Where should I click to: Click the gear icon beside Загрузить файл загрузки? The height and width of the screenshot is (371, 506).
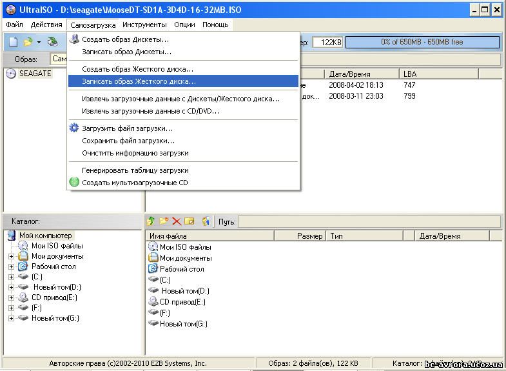point(74,128)
